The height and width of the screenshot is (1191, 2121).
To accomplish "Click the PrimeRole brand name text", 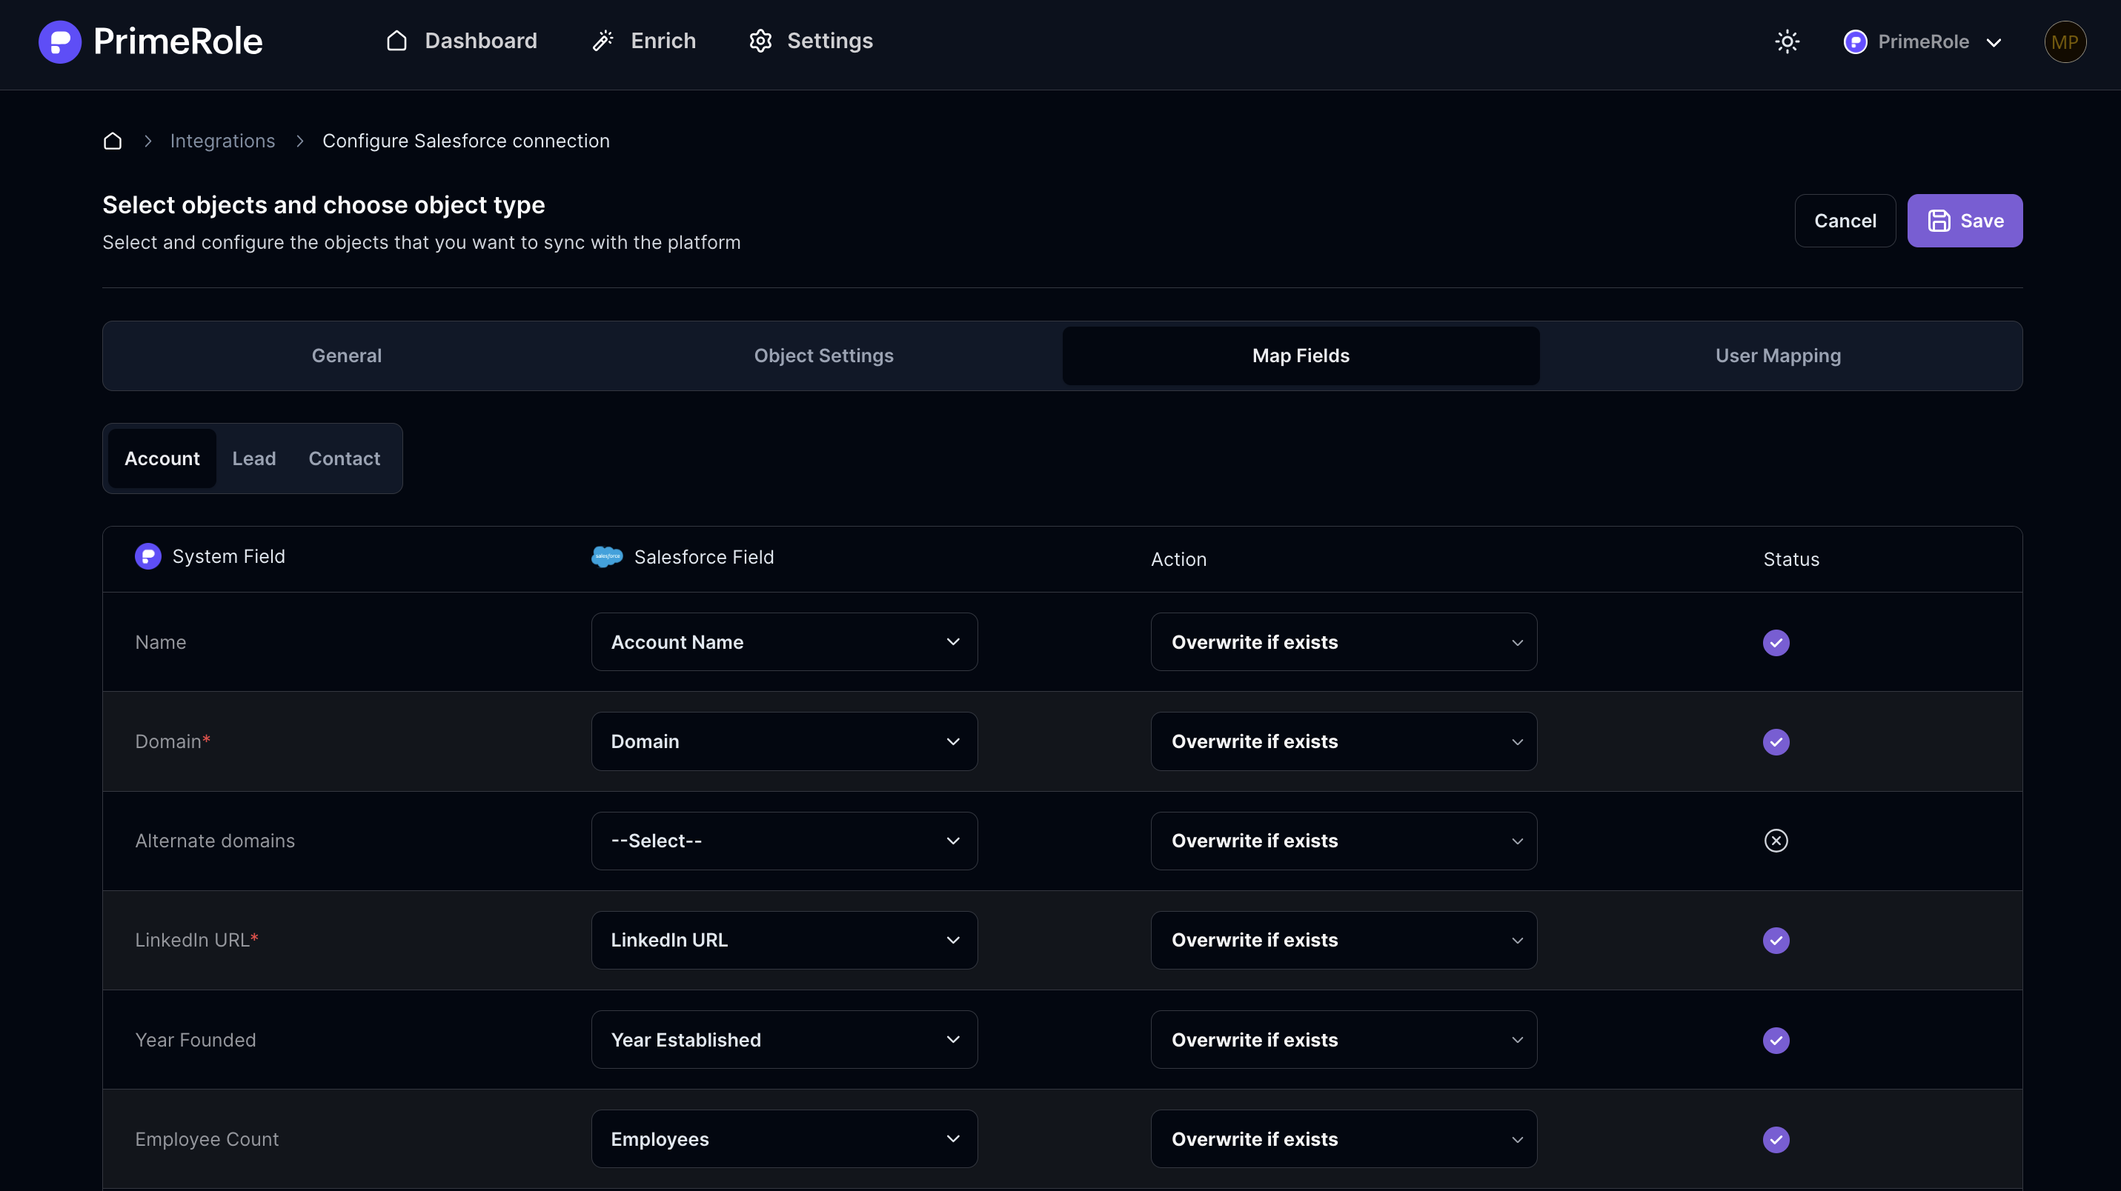I will coord(178,41).
